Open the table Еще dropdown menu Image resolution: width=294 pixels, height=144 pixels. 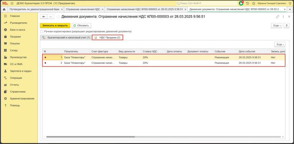280,44
